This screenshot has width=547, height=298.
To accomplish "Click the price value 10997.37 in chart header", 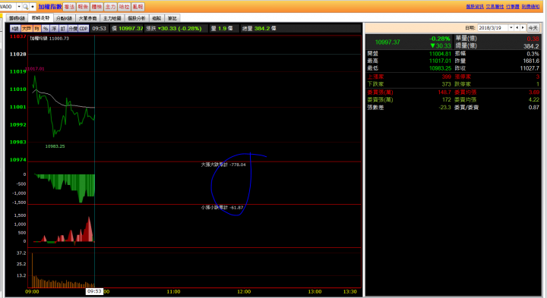I will 131,29.
